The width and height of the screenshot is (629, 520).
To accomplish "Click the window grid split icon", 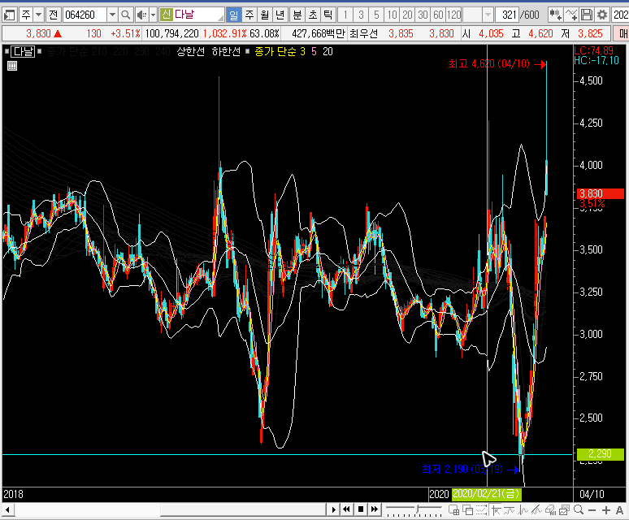I will tap(453, 510).
